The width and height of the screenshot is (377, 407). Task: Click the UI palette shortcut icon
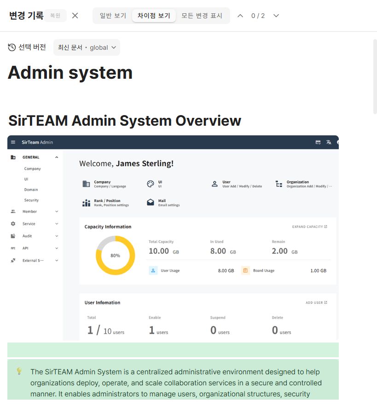point(151,184)
